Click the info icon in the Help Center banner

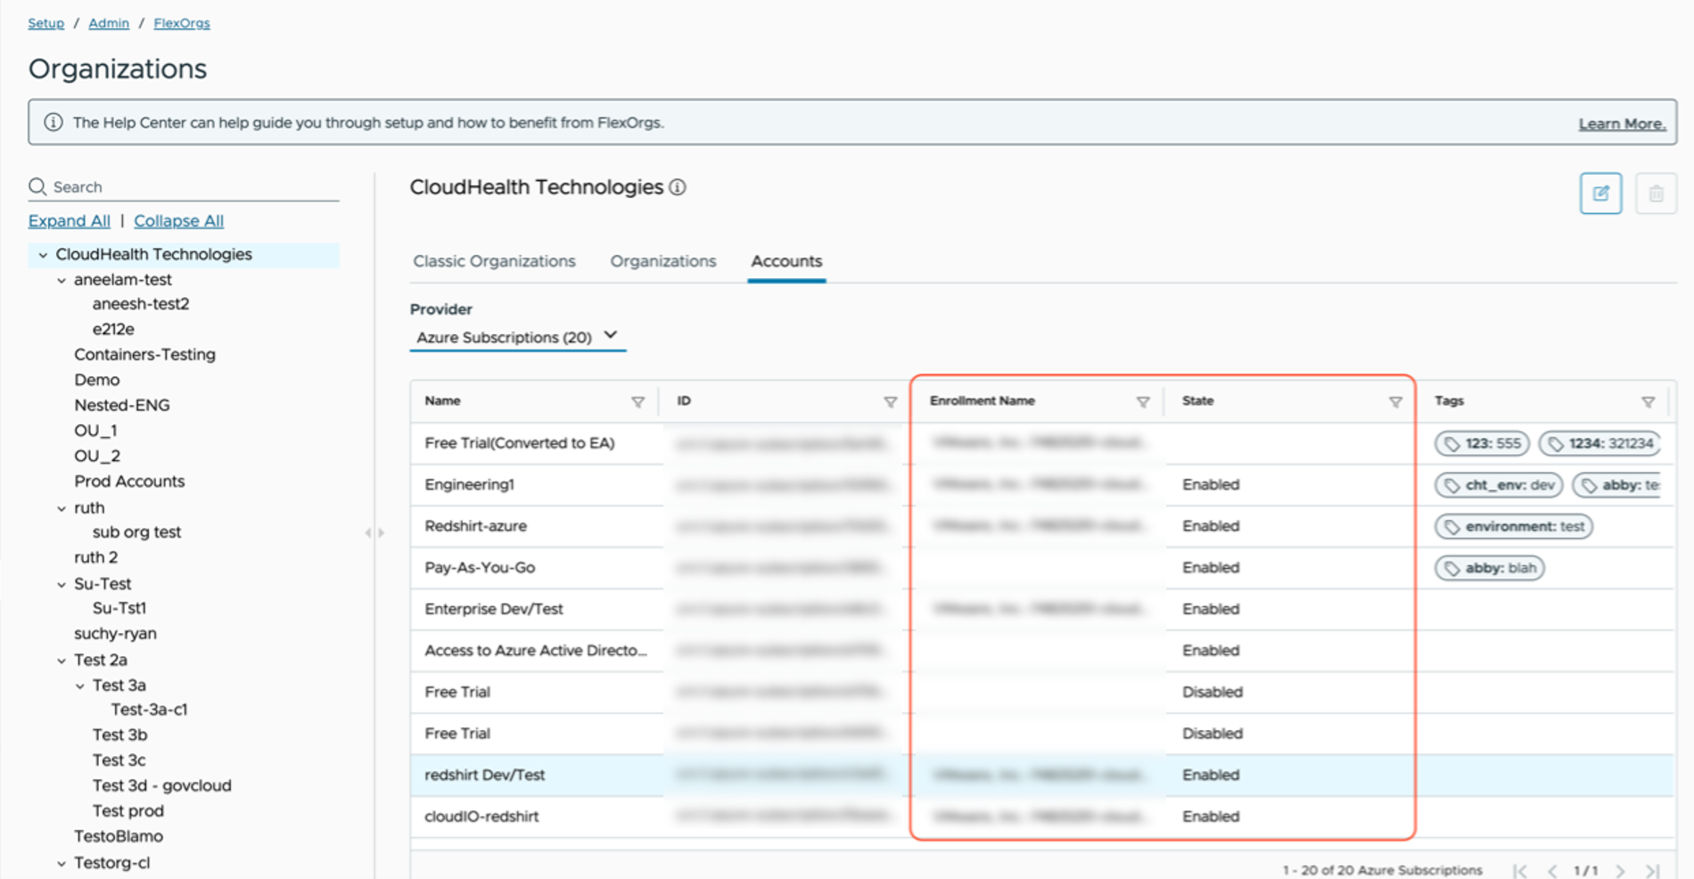click(53, 122)
